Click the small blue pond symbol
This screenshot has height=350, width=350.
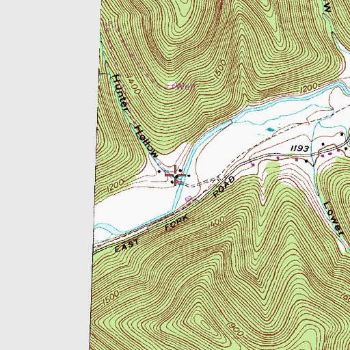pyautogui.click(x=271, y=129)
